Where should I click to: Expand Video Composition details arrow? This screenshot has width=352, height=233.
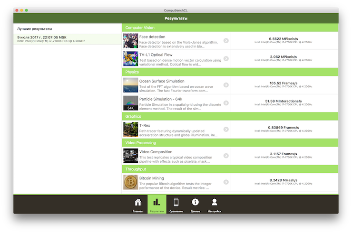tap(226, 156)
